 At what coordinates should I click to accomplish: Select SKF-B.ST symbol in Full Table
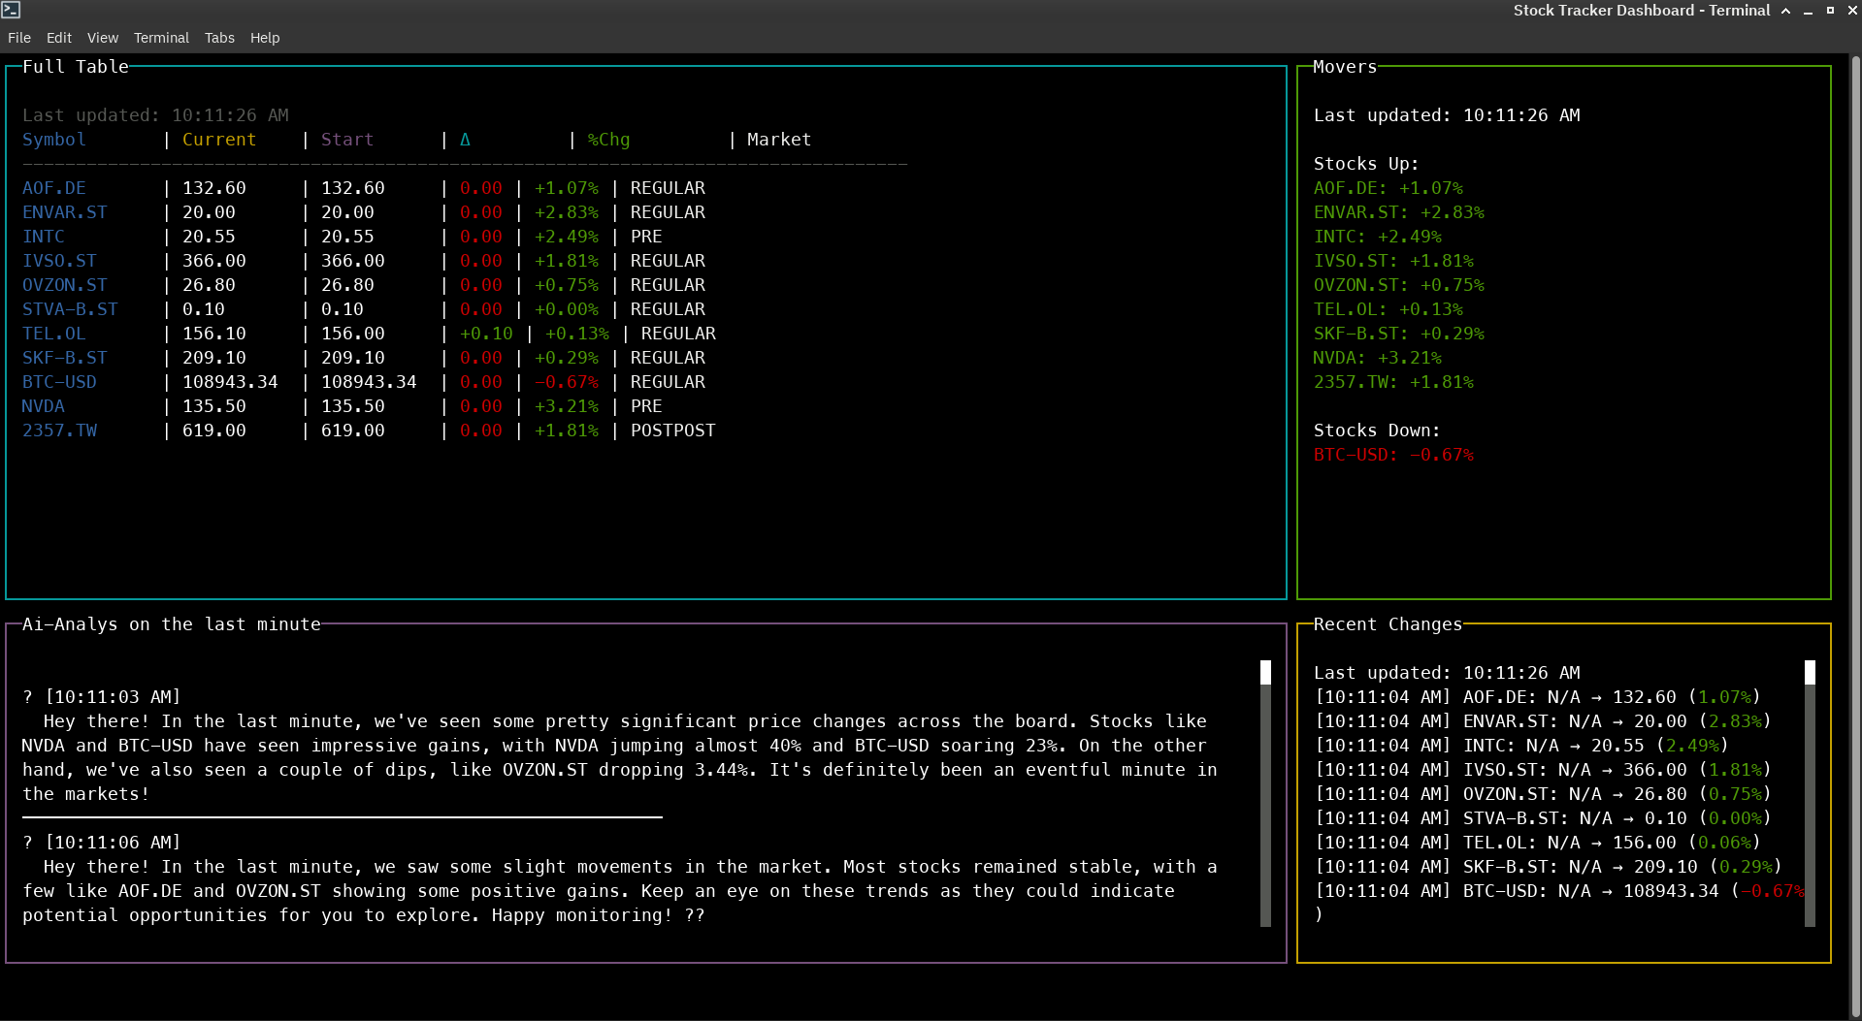65,358
